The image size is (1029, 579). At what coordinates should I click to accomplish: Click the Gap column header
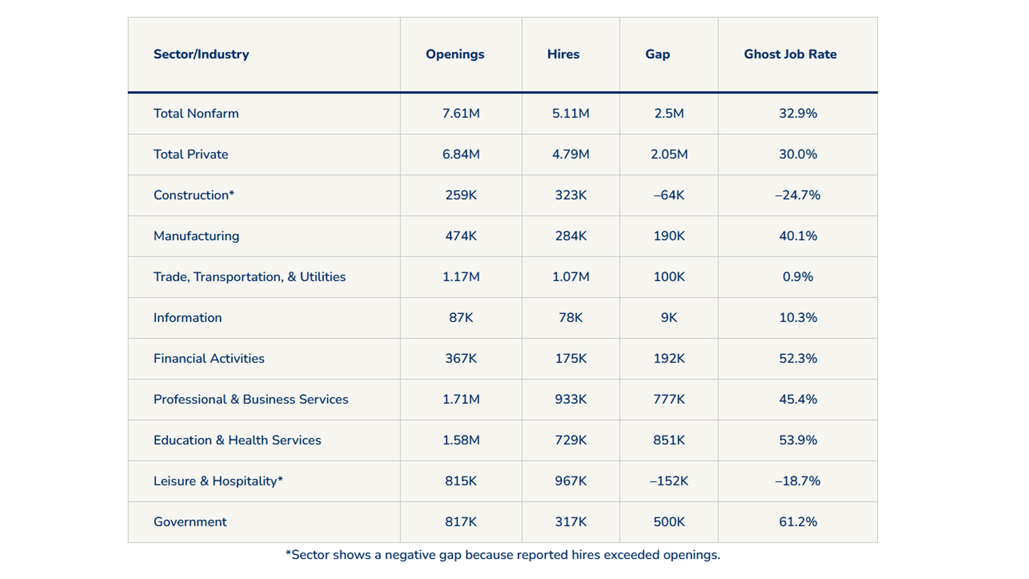coord(658,54)
